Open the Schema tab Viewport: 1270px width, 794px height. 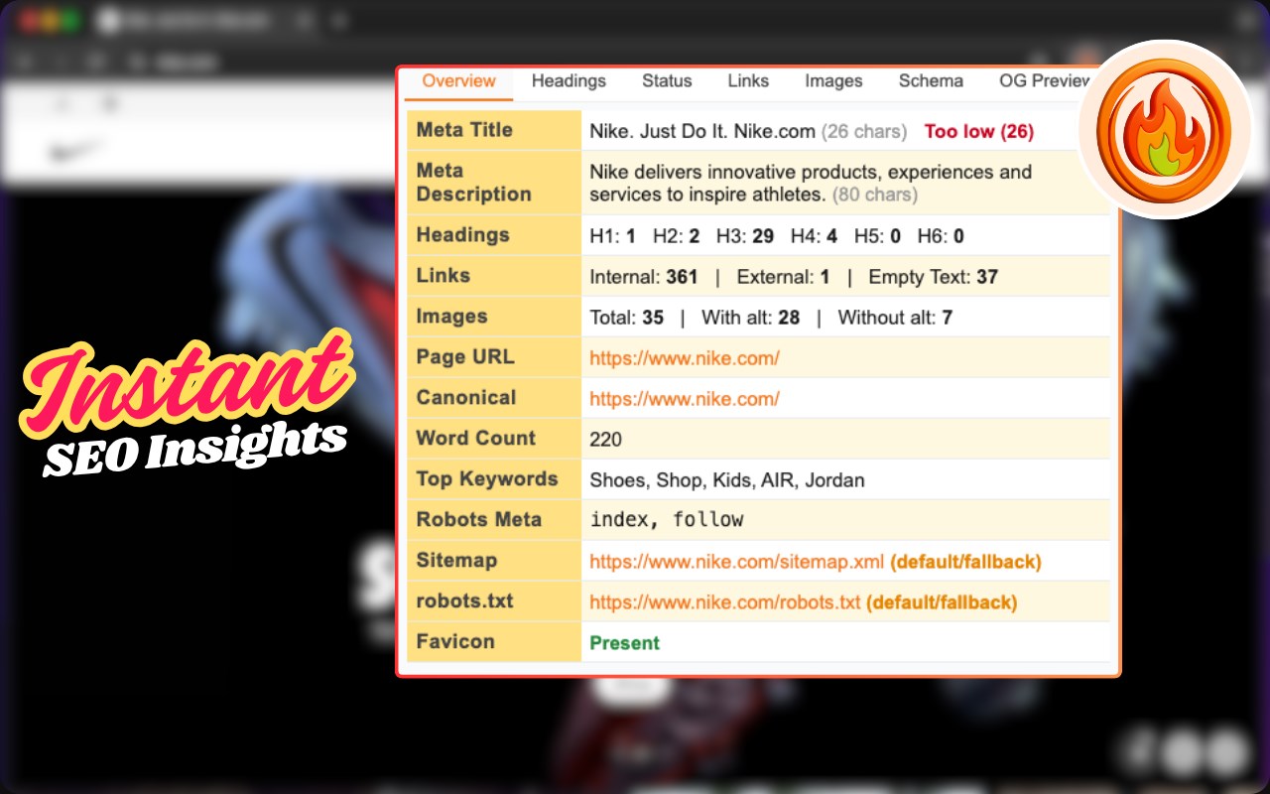point(931,81)
